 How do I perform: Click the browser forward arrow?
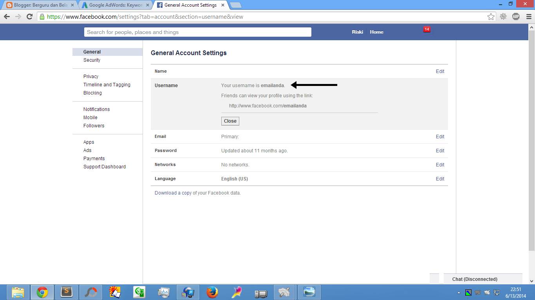pyautogui.click(x=18, y=17)
